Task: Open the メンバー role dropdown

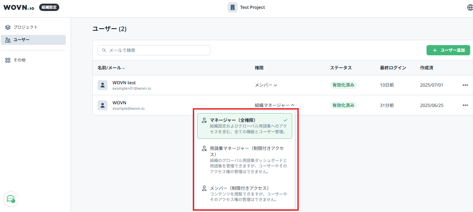Action: [266, 85]
